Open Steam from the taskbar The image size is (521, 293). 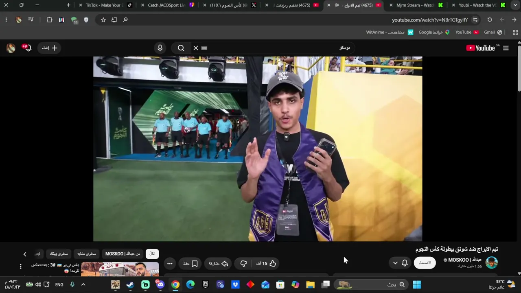click(130, 284)
